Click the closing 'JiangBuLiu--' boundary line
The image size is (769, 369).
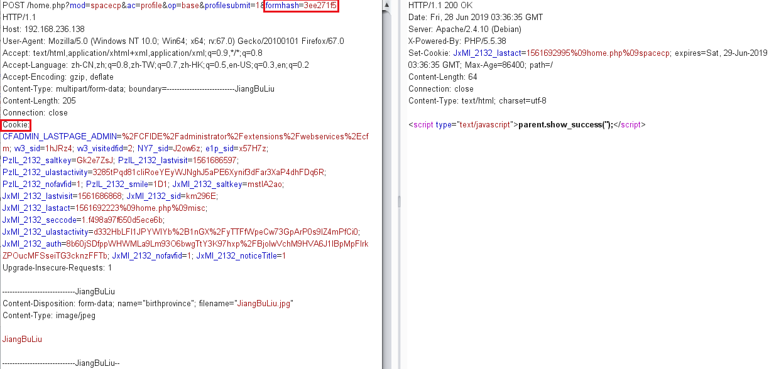(61, 363)
